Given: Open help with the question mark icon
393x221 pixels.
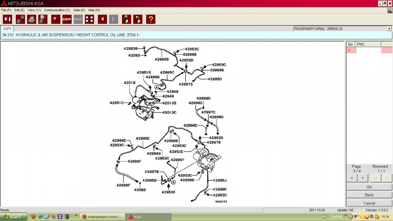Looking at the screenshot, I should (150, 19).
